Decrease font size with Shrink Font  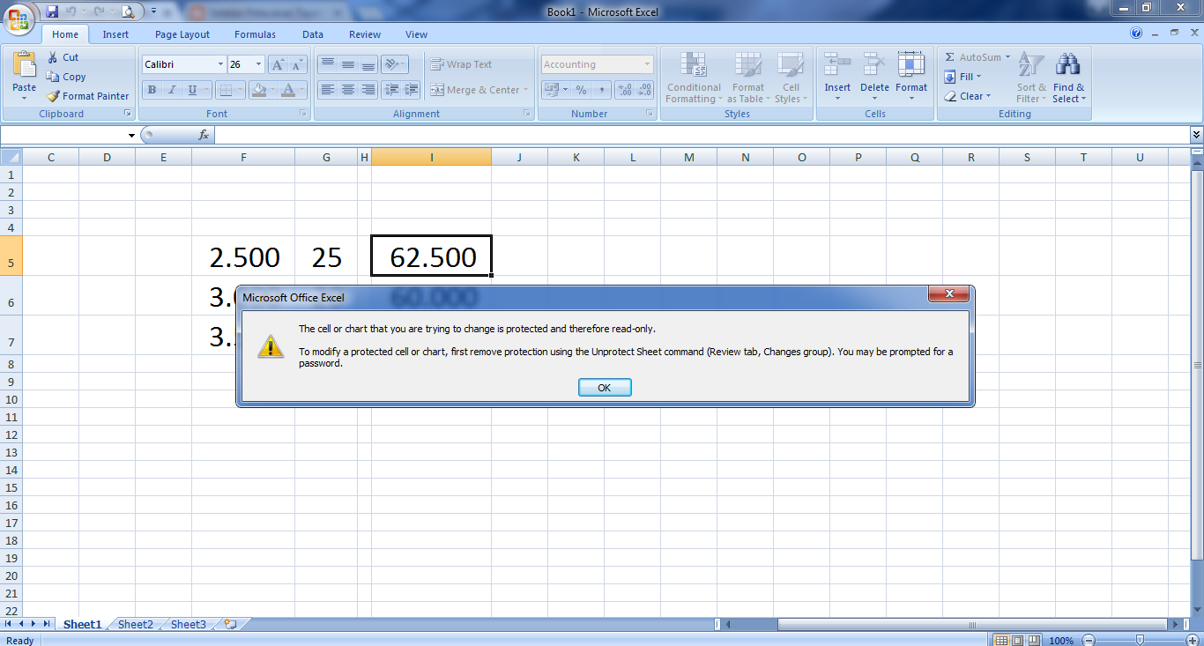[297, 64]
